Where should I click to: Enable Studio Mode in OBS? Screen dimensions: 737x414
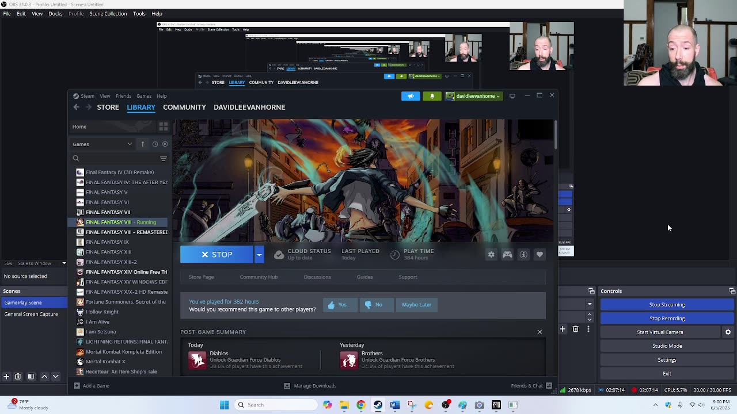tap(667, 346)
